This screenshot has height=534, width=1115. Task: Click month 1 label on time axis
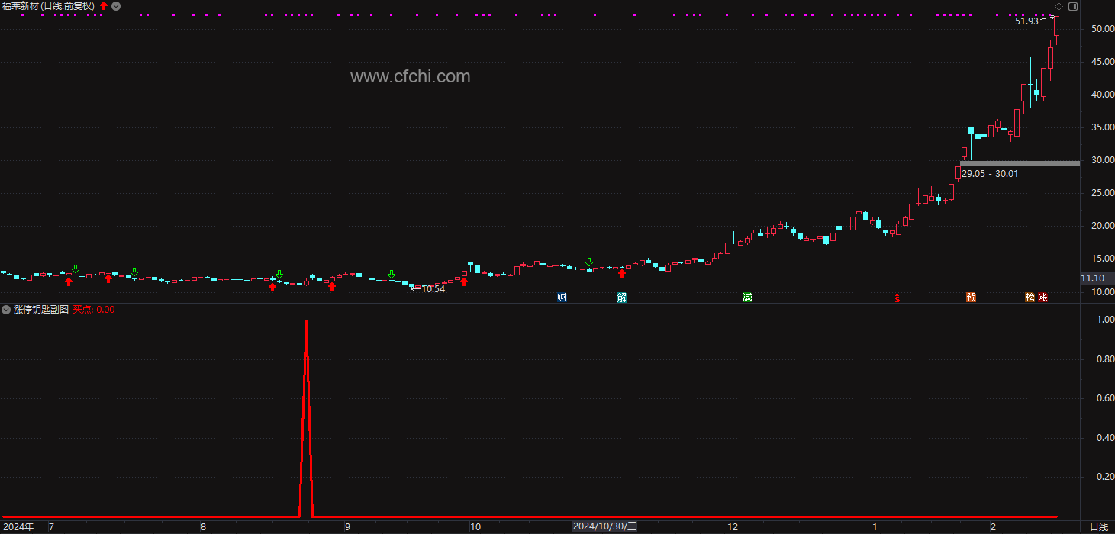pyautogui.click(x=875, y=527)
